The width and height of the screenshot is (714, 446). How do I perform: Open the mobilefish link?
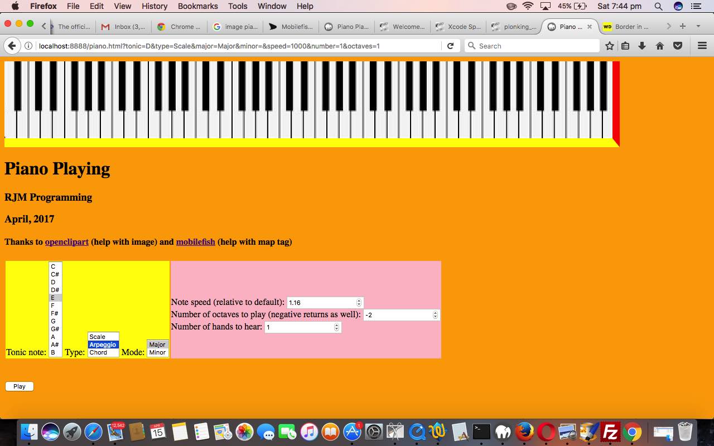coord(195,242)
